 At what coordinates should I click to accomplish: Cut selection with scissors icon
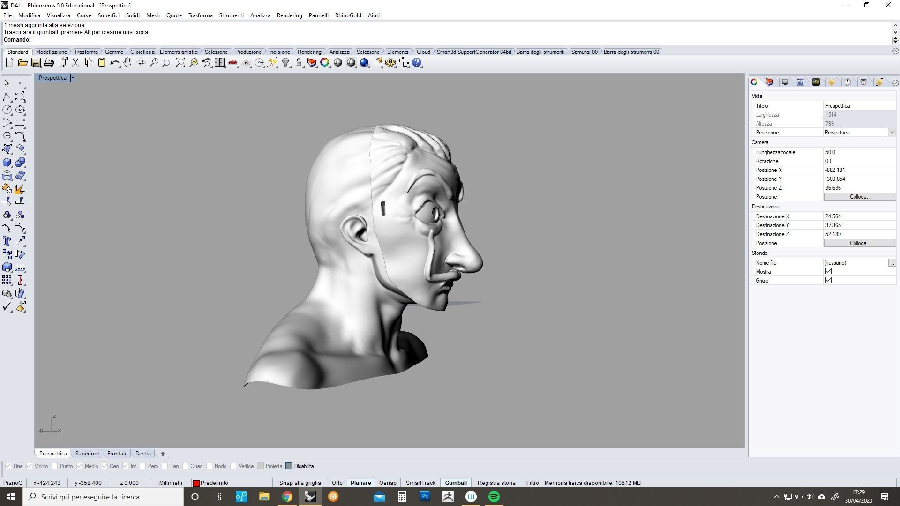75,63
